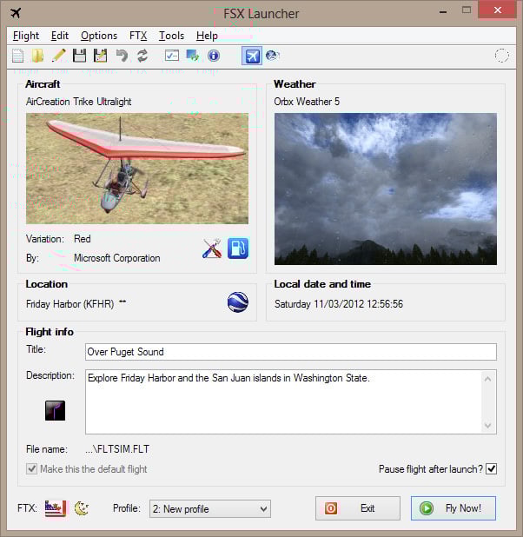Click the black airplane window icon

(16, 13)
